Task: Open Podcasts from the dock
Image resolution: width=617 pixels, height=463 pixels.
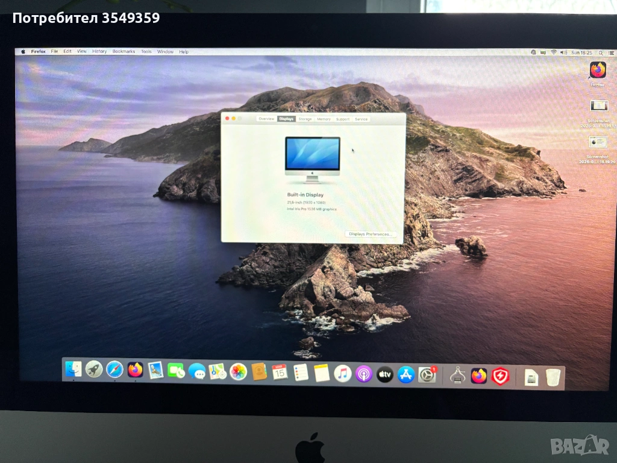Action: (x=363, y=374)
